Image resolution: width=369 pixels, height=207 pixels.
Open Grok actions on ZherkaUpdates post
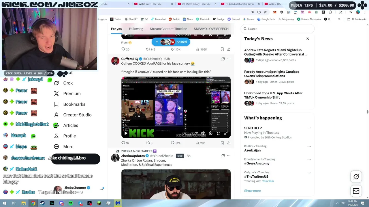click(x=223, y=156)
